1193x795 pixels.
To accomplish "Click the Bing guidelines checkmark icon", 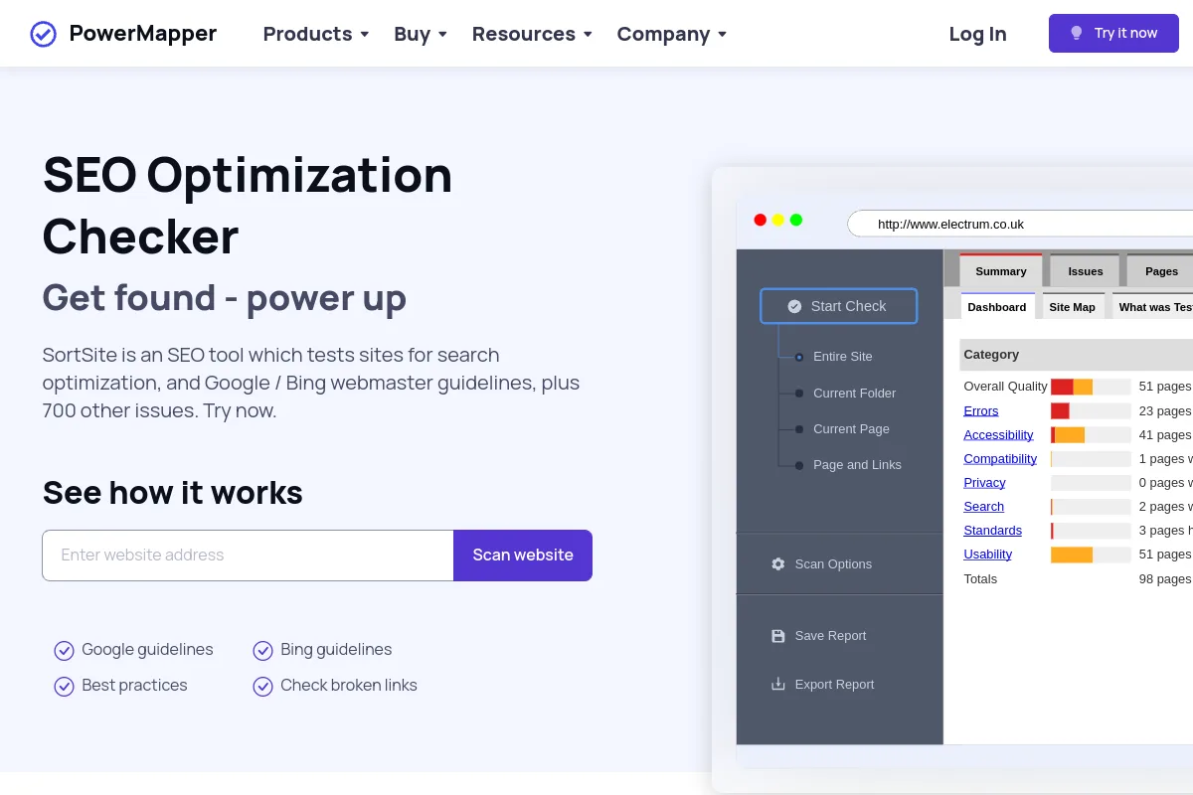I will (x=262, y=650).
